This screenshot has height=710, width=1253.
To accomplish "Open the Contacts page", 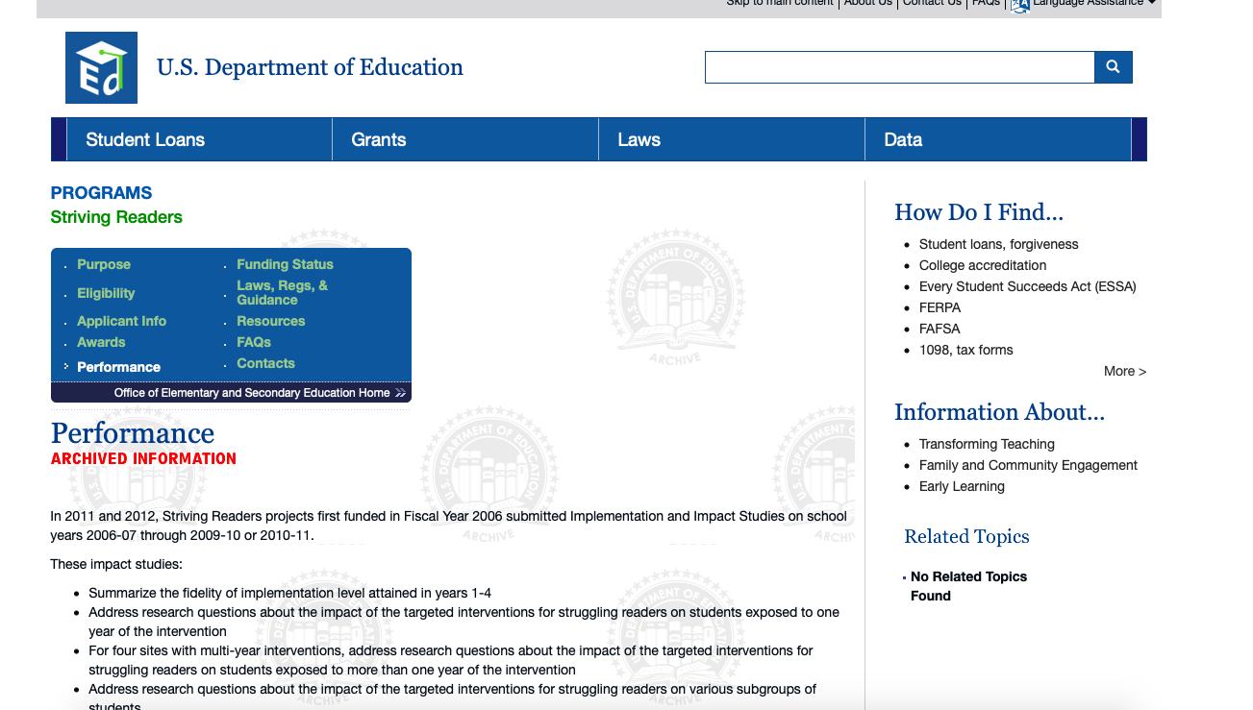I will tap(265, 363).
